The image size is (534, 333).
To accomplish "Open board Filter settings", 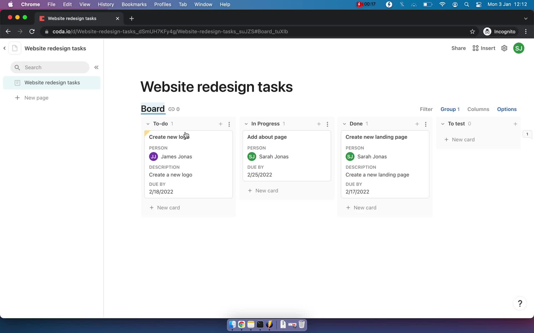I will pyautogui.click(x=426, y=109).
